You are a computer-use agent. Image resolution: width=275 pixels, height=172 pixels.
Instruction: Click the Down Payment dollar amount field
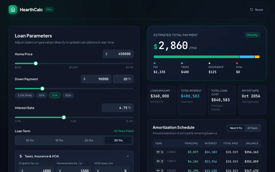[x=96, y=79]
